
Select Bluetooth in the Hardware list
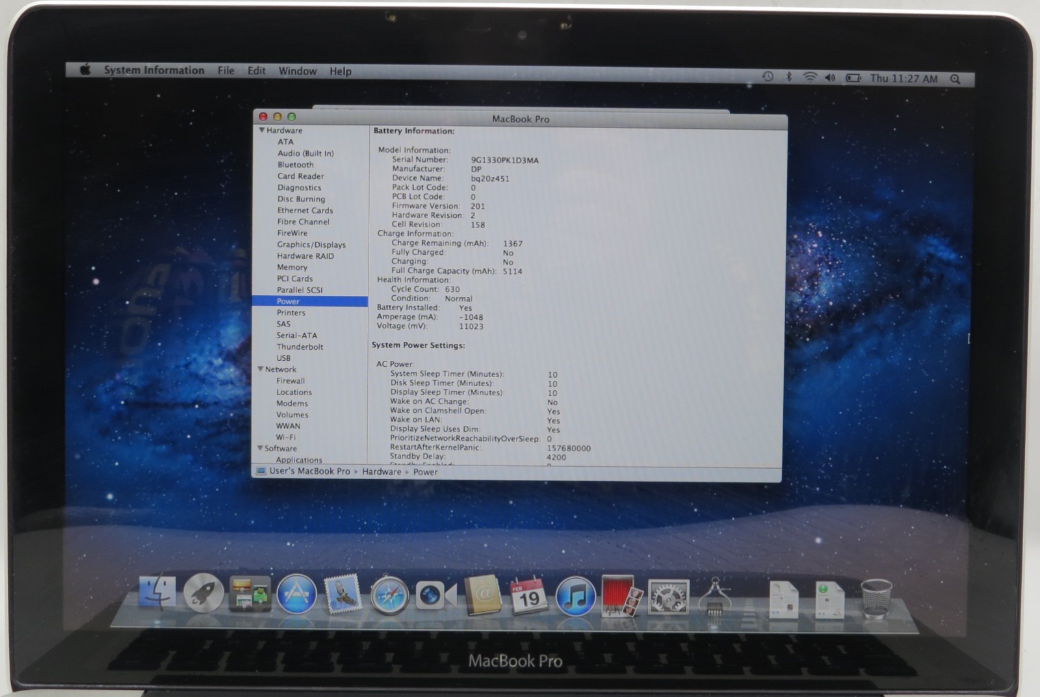pos(295,164)
